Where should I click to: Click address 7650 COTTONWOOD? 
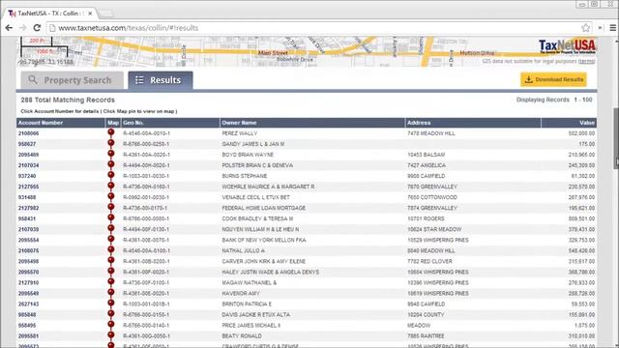[432, 197]
